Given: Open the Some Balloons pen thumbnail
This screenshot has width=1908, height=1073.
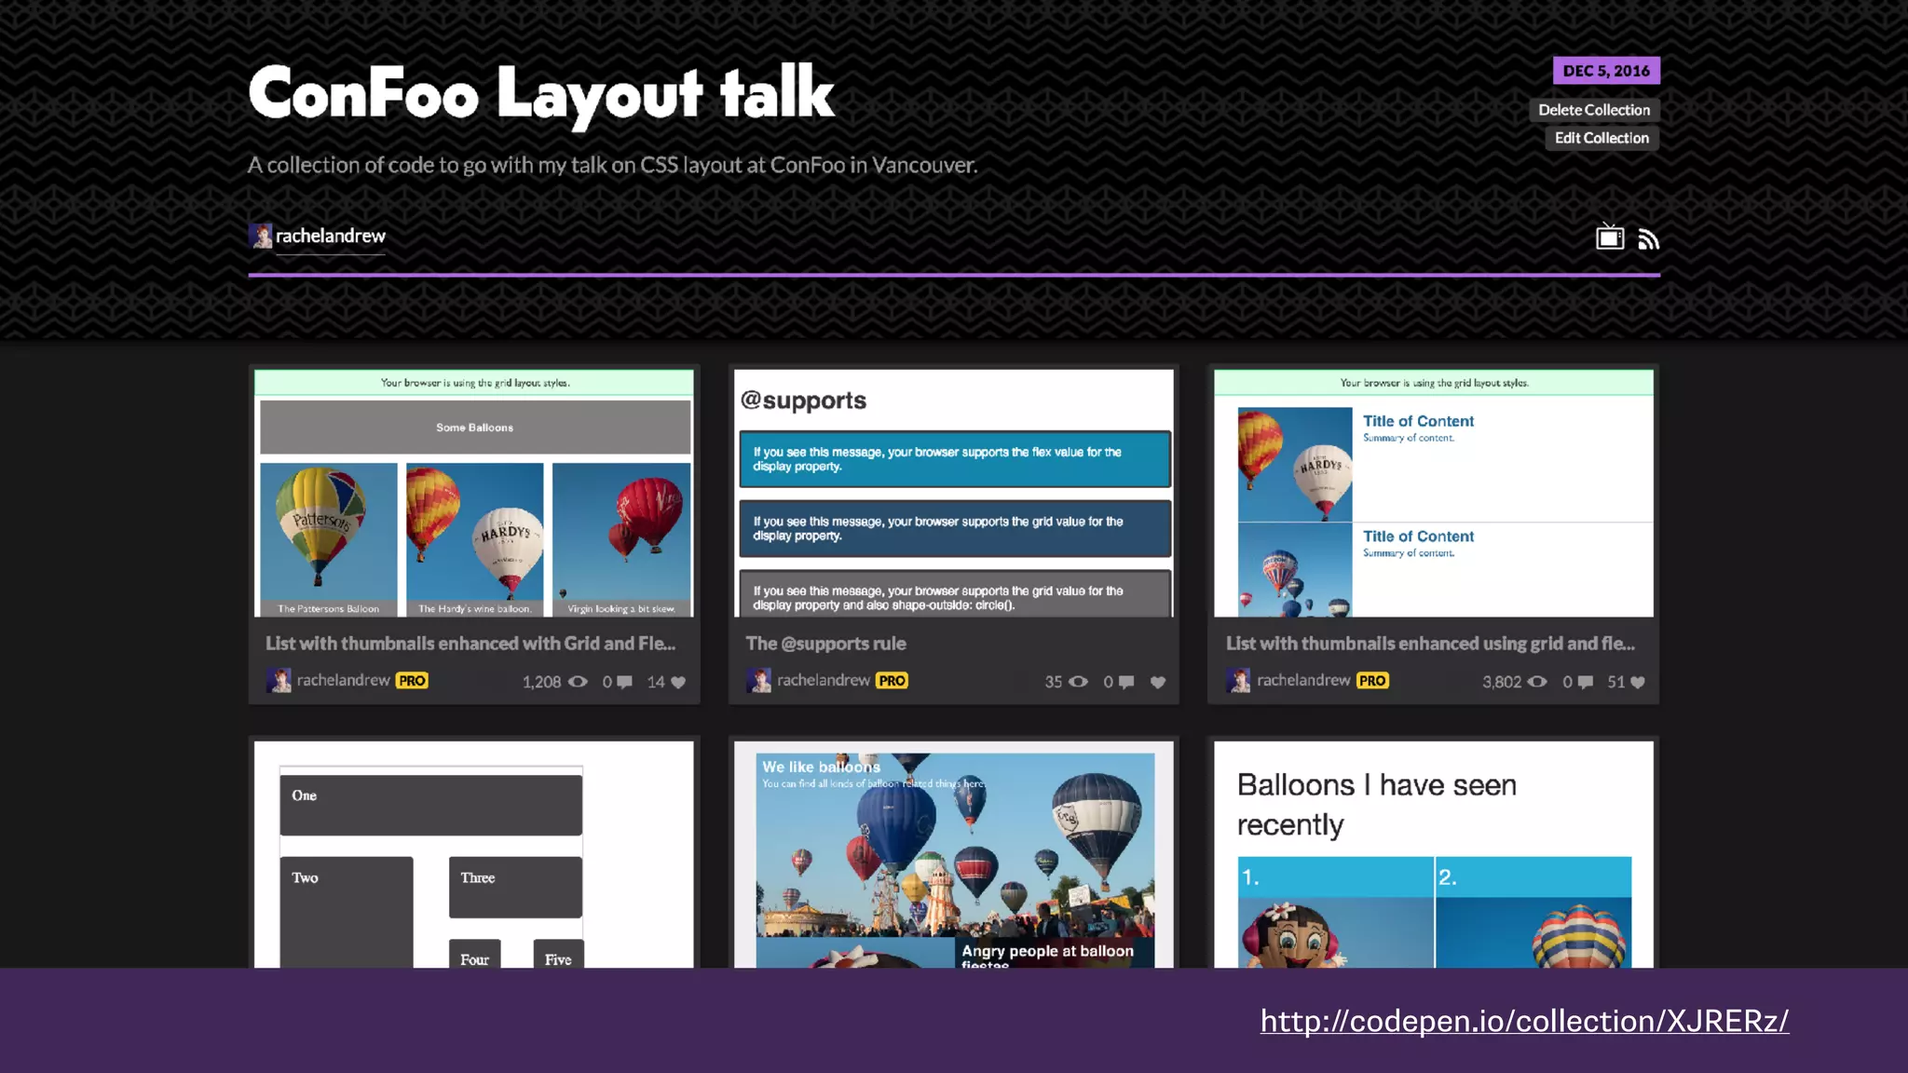Looking at the screenshot, I should (x=474, y=493).
